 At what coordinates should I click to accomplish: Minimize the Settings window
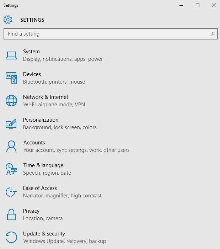click(181, 5)
